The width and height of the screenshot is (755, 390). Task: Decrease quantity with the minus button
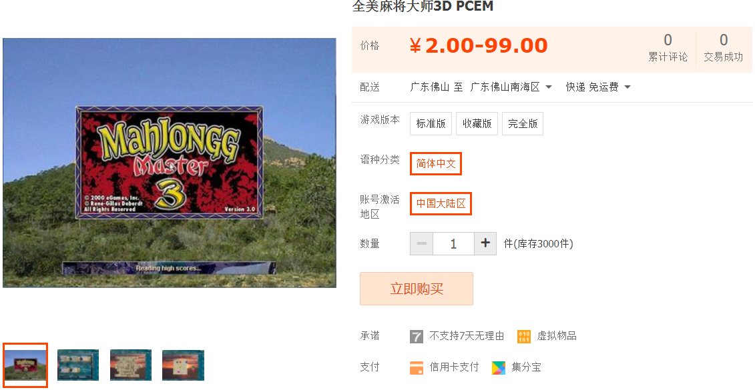pyautogui.click(x=421, y=243)
